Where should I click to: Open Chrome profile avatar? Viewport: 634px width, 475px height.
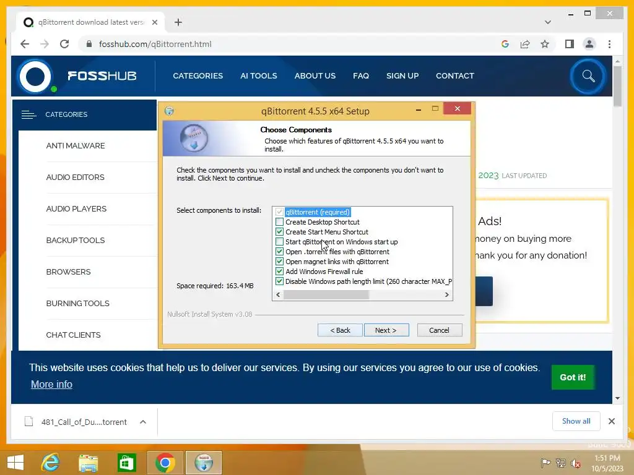coord(589,44)
